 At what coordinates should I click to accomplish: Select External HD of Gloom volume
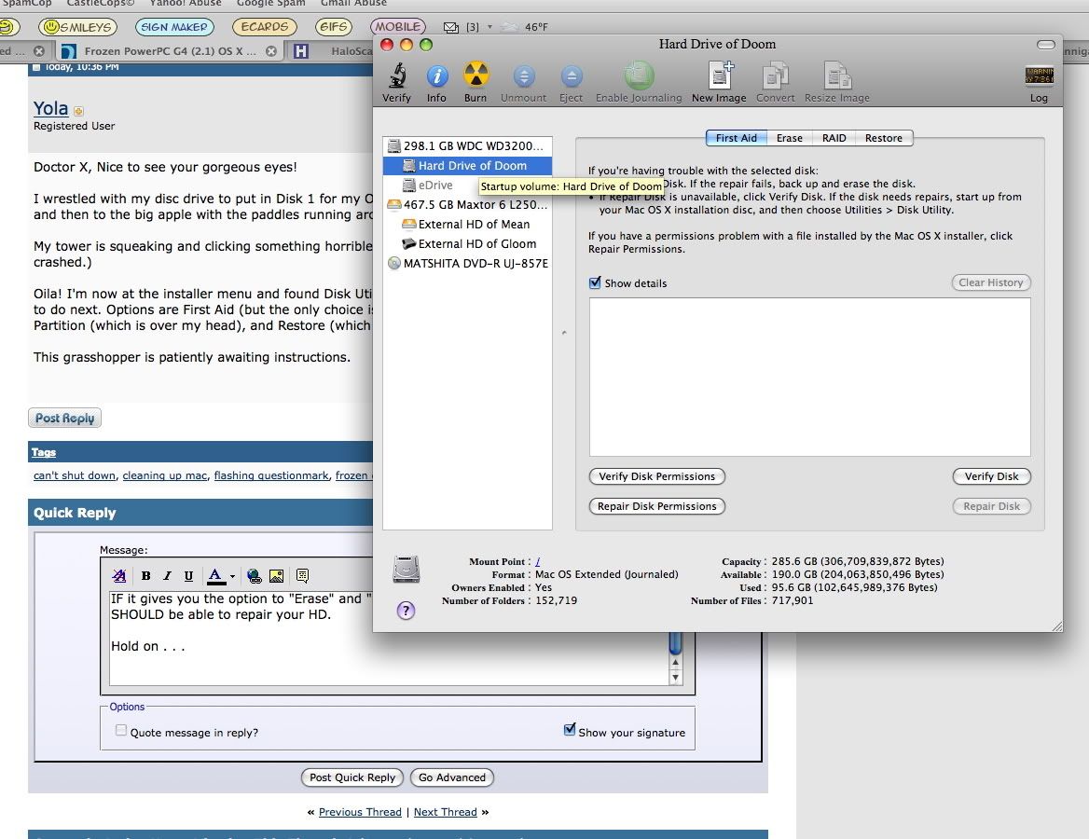click(467, 244)
